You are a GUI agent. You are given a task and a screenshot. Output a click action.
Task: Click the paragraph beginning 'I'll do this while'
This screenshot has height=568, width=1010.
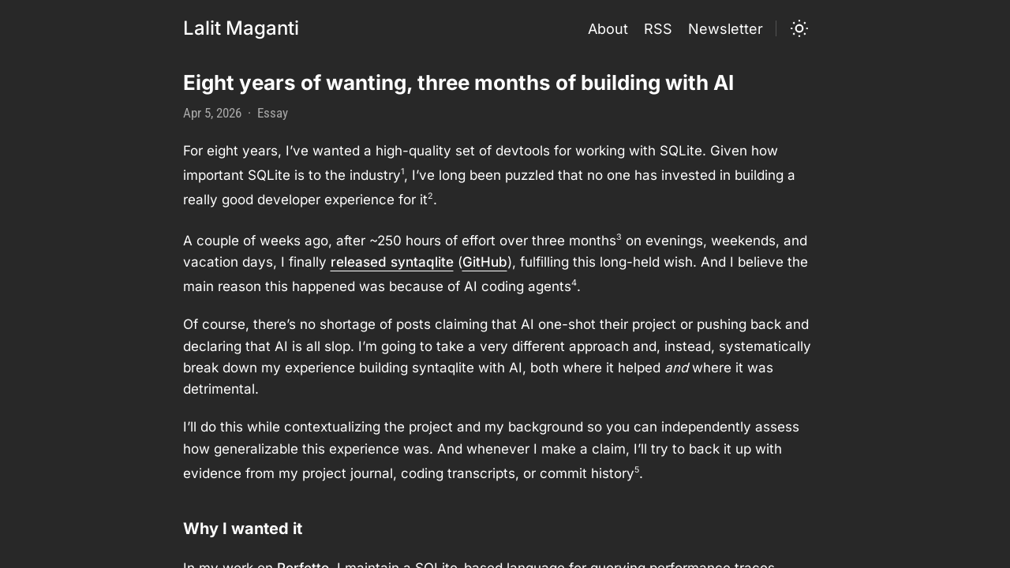tap(491, 450)
